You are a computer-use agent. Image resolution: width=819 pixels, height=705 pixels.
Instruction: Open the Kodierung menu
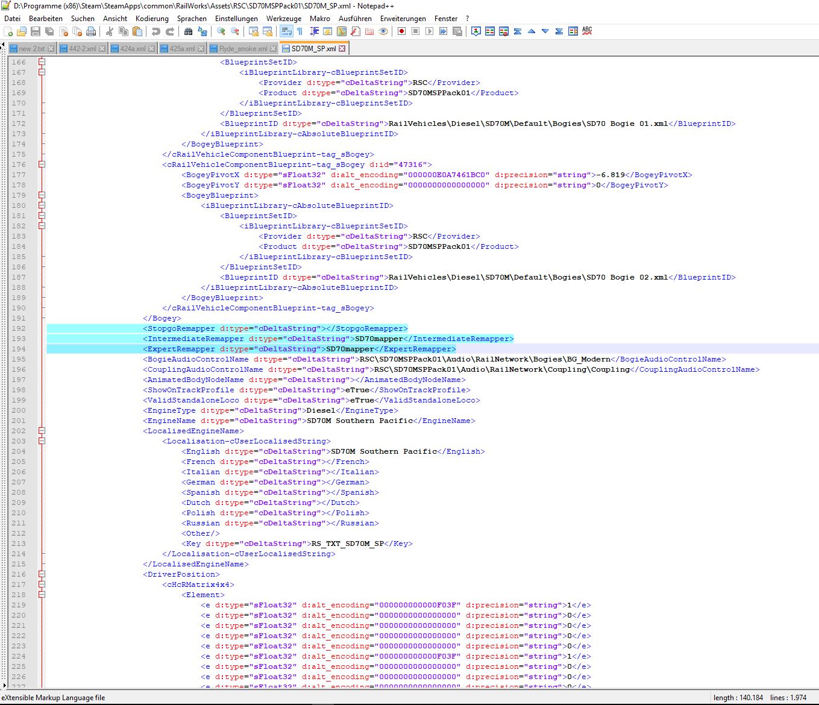[152, 19]
